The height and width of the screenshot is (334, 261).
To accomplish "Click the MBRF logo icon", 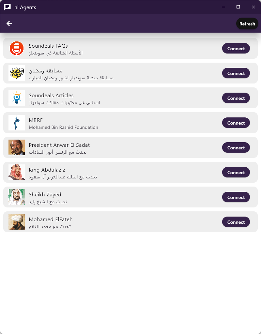I will click(x=17, y=123).
